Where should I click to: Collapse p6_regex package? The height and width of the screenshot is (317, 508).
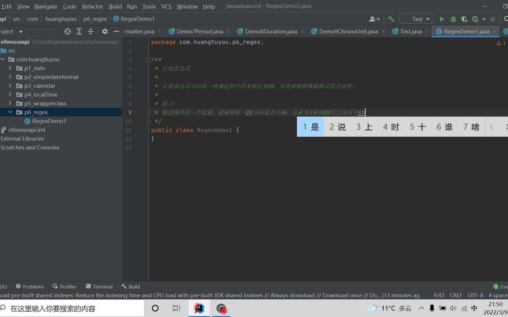click(x=10, y=112)
